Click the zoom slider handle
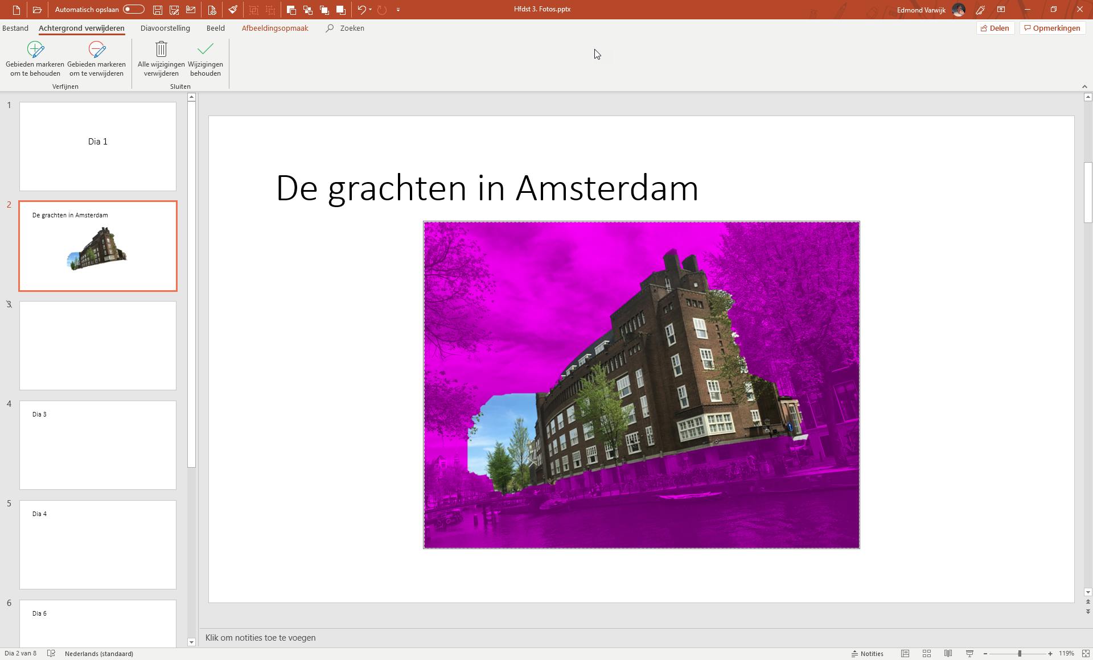This screenshot has height=660, width=1093. point(1019,654)
